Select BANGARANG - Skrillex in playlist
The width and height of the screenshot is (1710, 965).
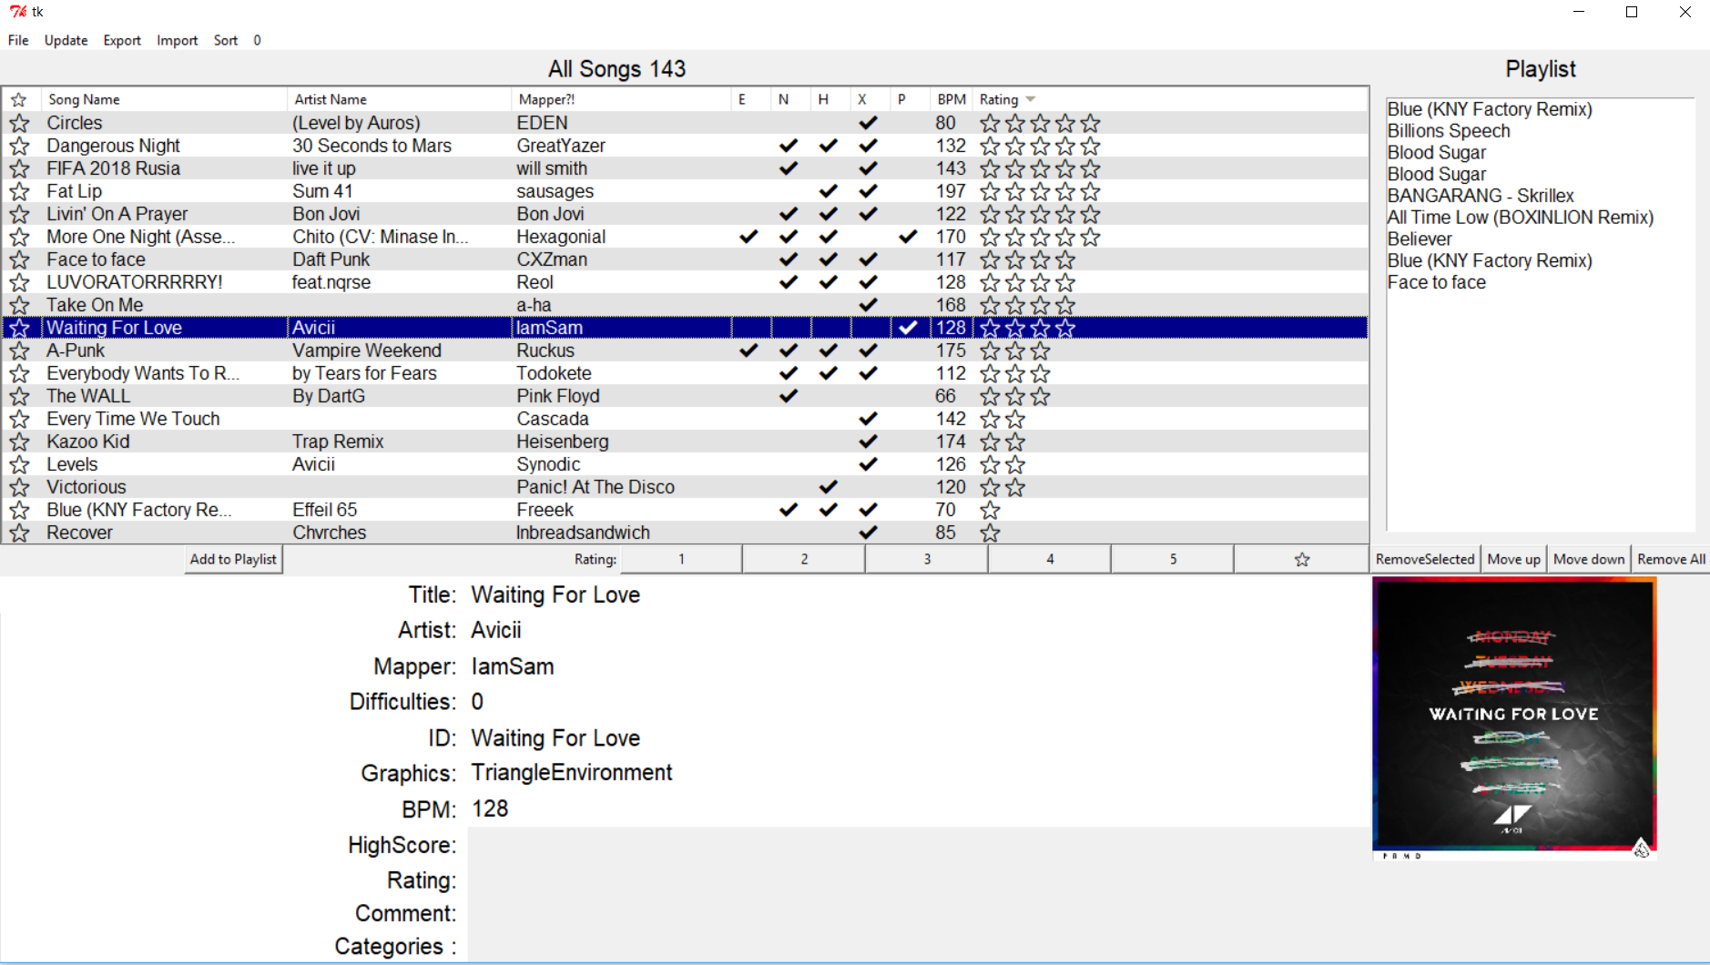pos(1480,196)
